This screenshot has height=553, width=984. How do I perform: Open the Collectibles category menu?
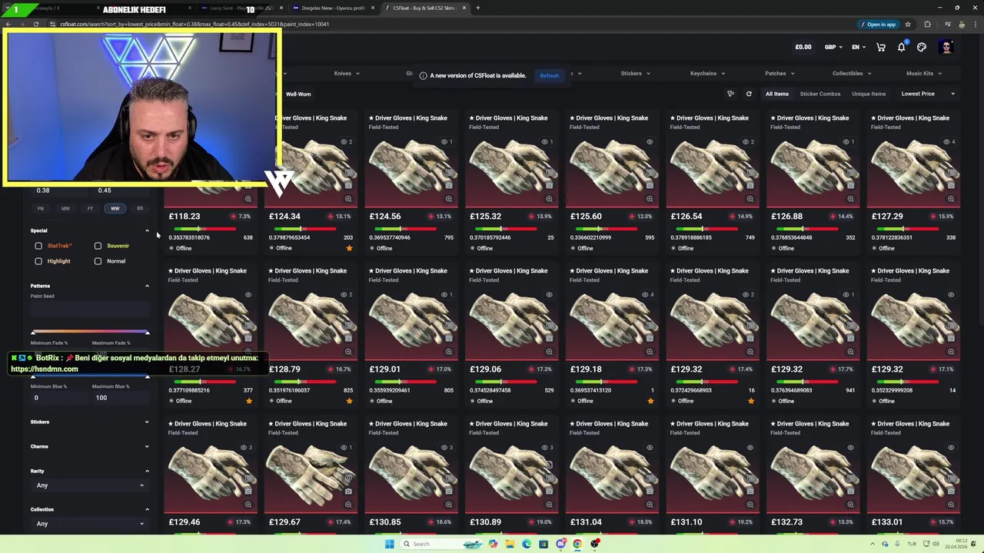point(853,73)
